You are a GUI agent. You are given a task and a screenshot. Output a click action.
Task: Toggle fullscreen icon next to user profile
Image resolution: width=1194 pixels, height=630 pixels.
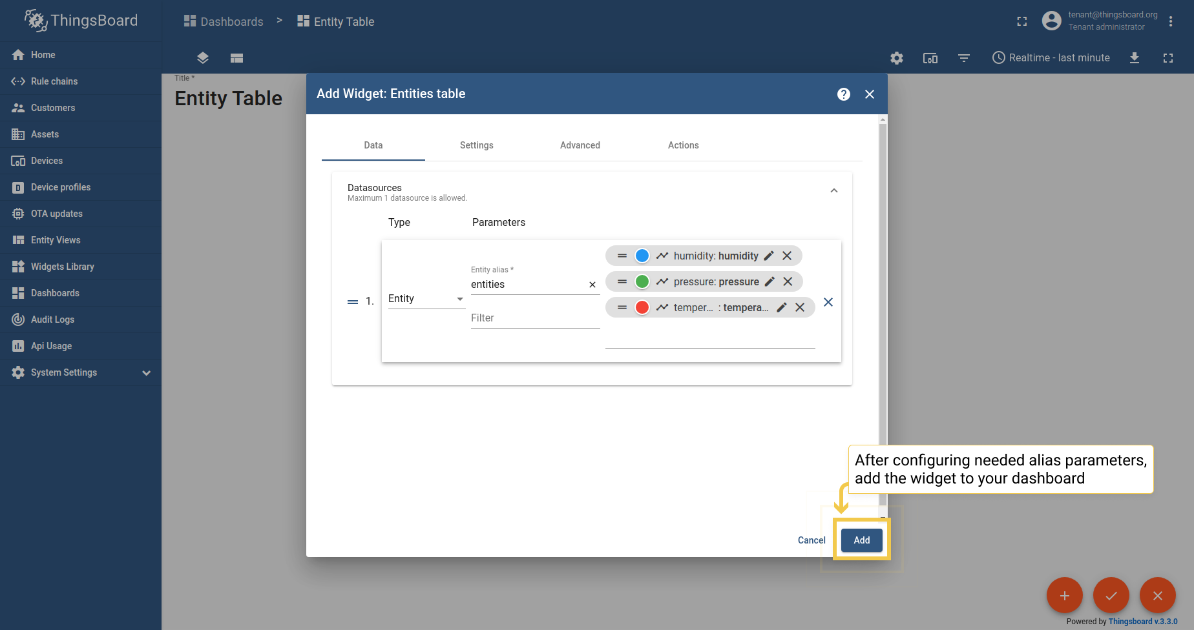(x=1022, y=21)
